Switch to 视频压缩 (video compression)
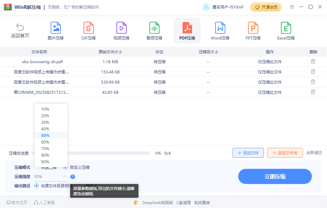This screenshot has height=208, width=327. (121, 30)
